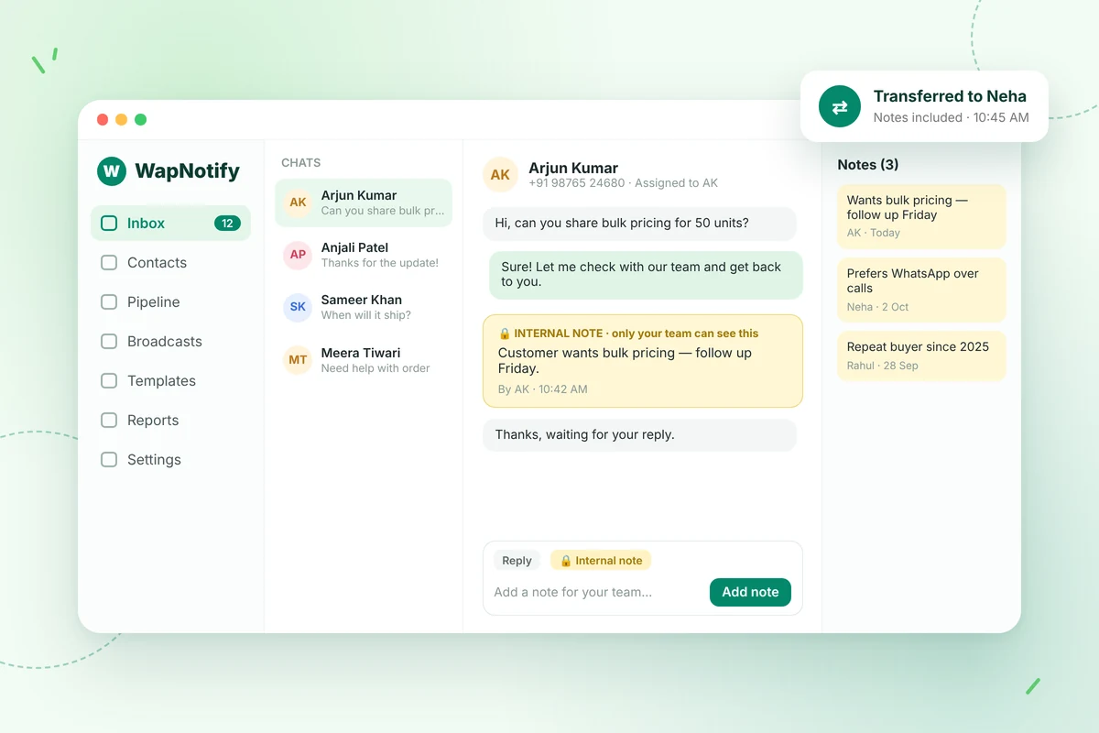Click the 'AK · Today' note author

click(x=874, y=233)
